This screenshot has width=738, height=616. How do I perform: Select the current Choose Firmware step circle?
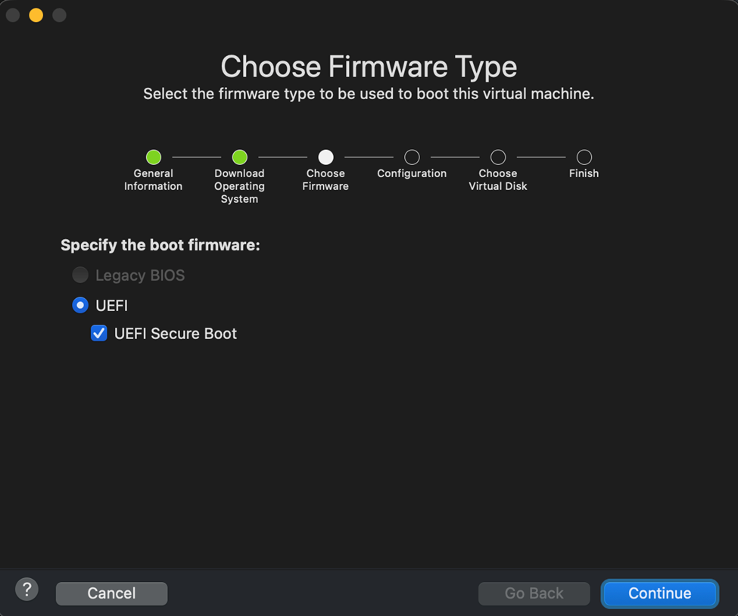click(325, 157)
